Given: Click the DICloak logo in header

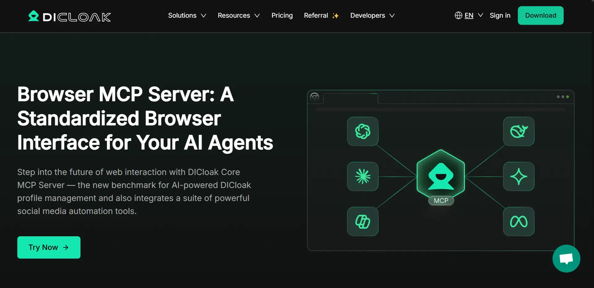Looking at the screenshot, I should point(69,16).
